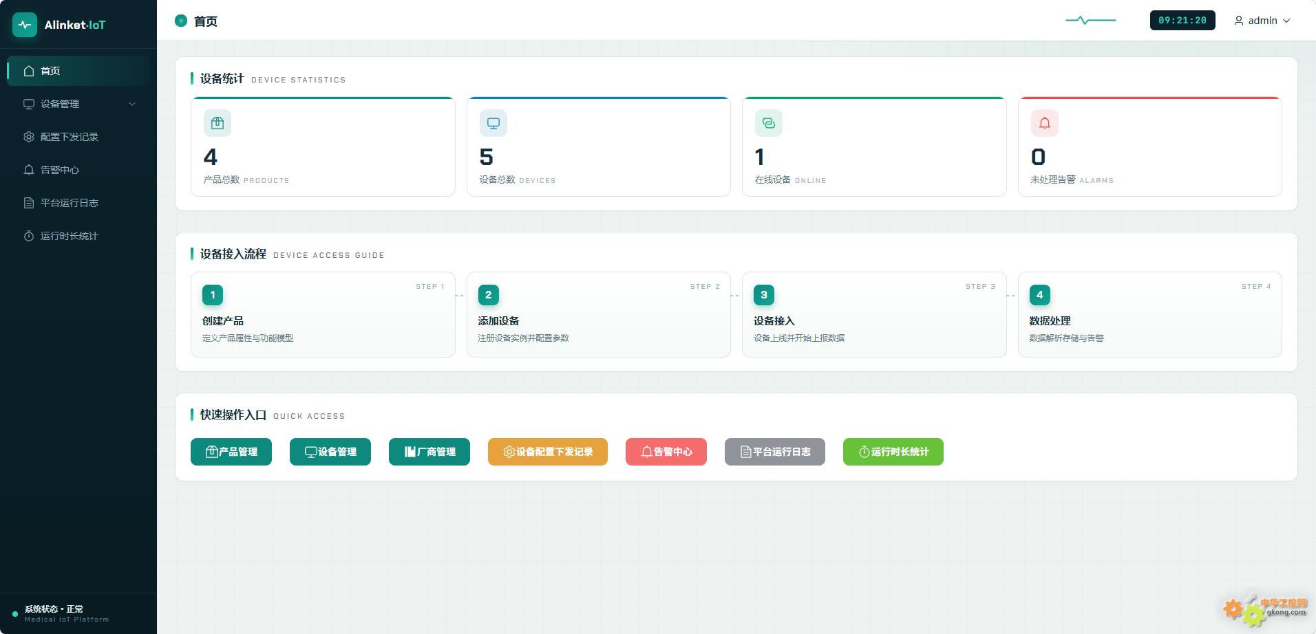
Task: Click step number 4 badge for 数据处理
Action: coord(1040,295)
